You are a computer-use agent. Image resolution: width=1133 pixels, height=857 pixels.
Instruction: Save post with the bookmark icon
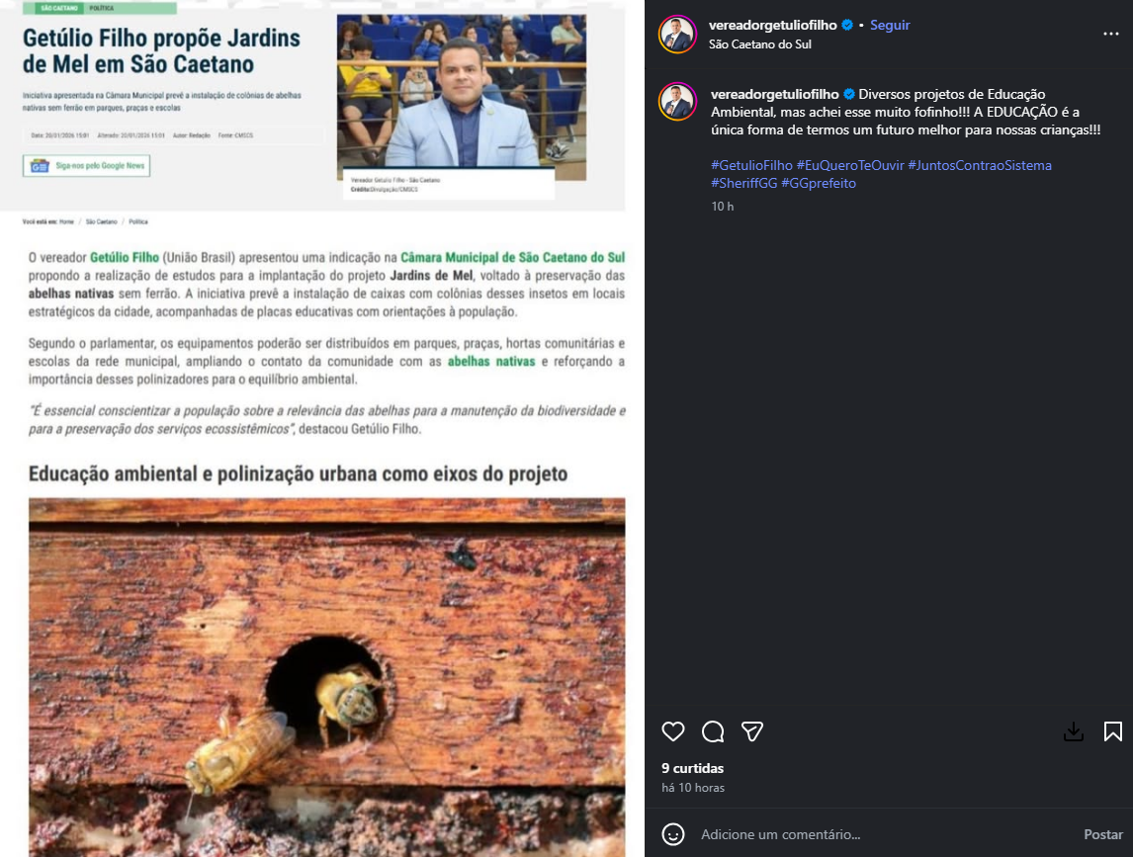(x=1113, y=731)
